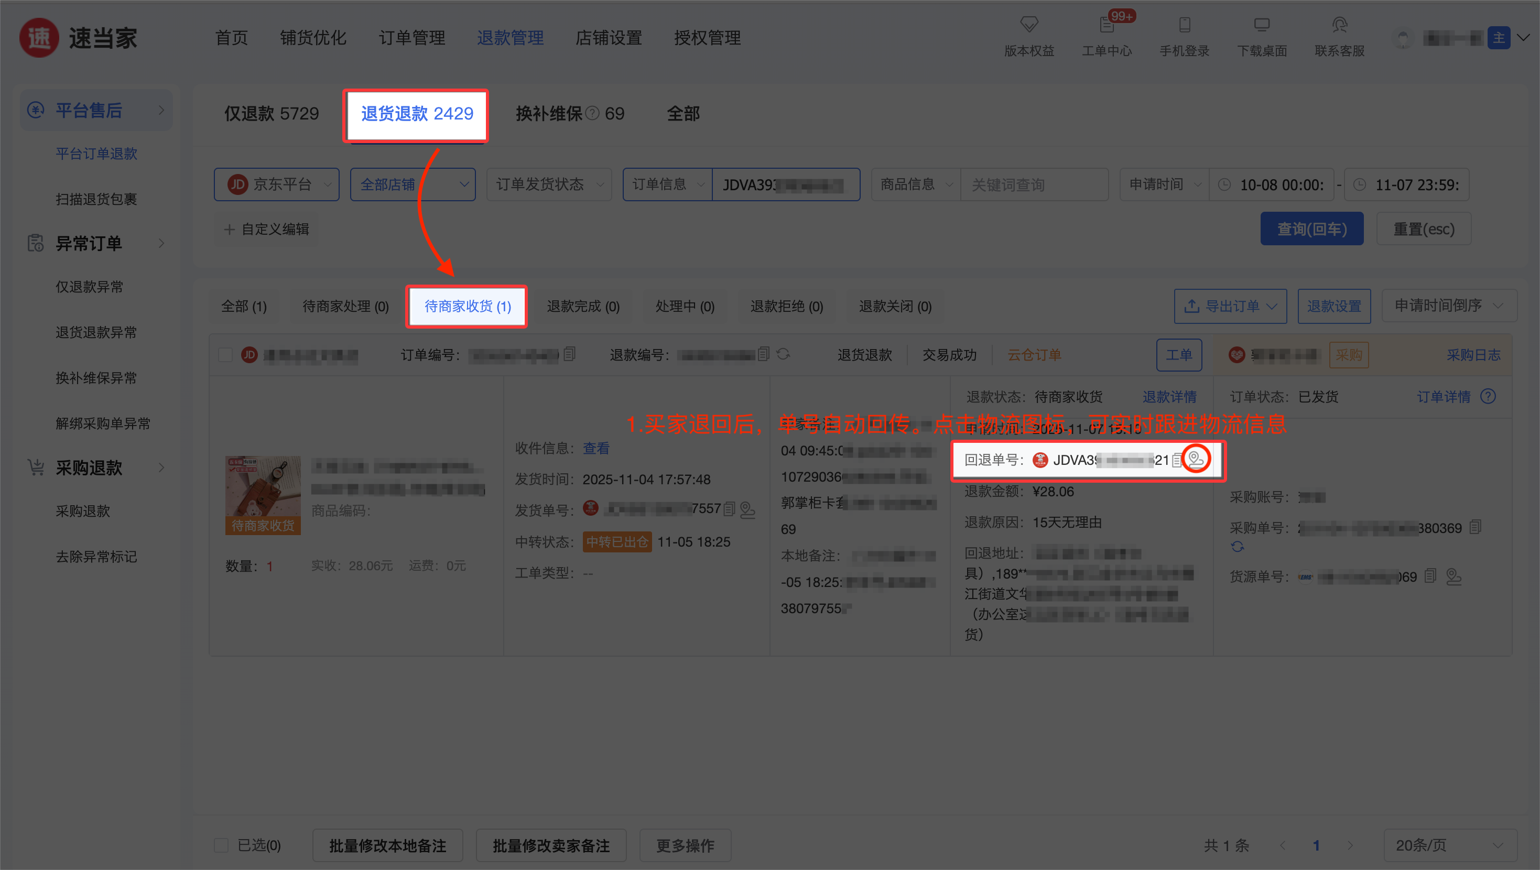Switch to 仅退款 5729 tab
1540x870 pixels.
click(272, 114)
